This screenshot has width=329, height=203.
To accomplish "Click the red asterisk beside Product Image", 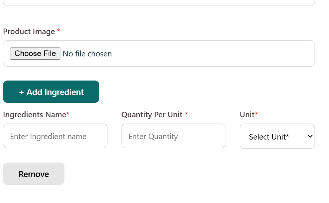I will coord(59,32).
